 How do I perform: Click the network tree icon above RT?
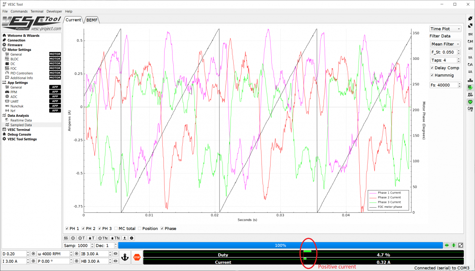point(470,80)
